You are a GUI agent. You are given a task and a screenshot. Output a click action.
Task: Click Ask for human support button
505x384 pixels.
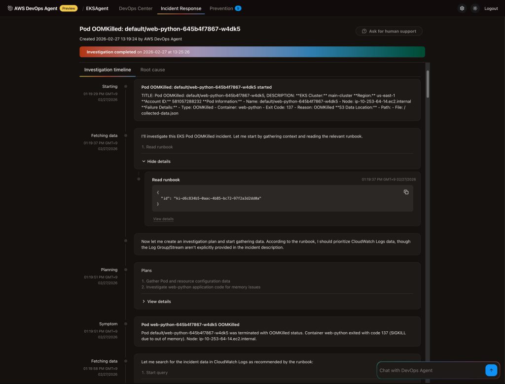click(x=389, y=31)
